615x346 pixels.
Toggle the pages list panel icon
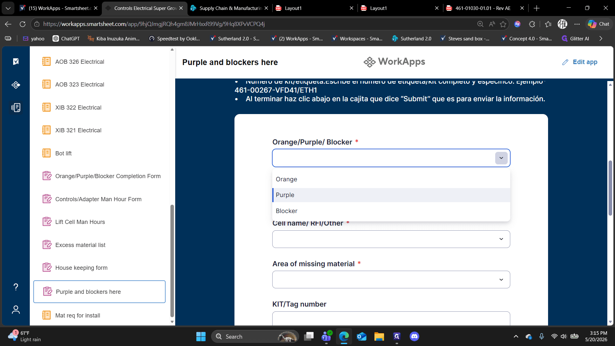16,108
